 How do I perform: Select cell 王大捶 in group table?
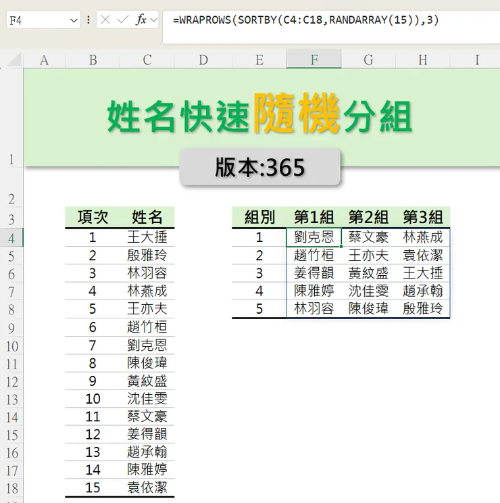click(x=423, y=273)
